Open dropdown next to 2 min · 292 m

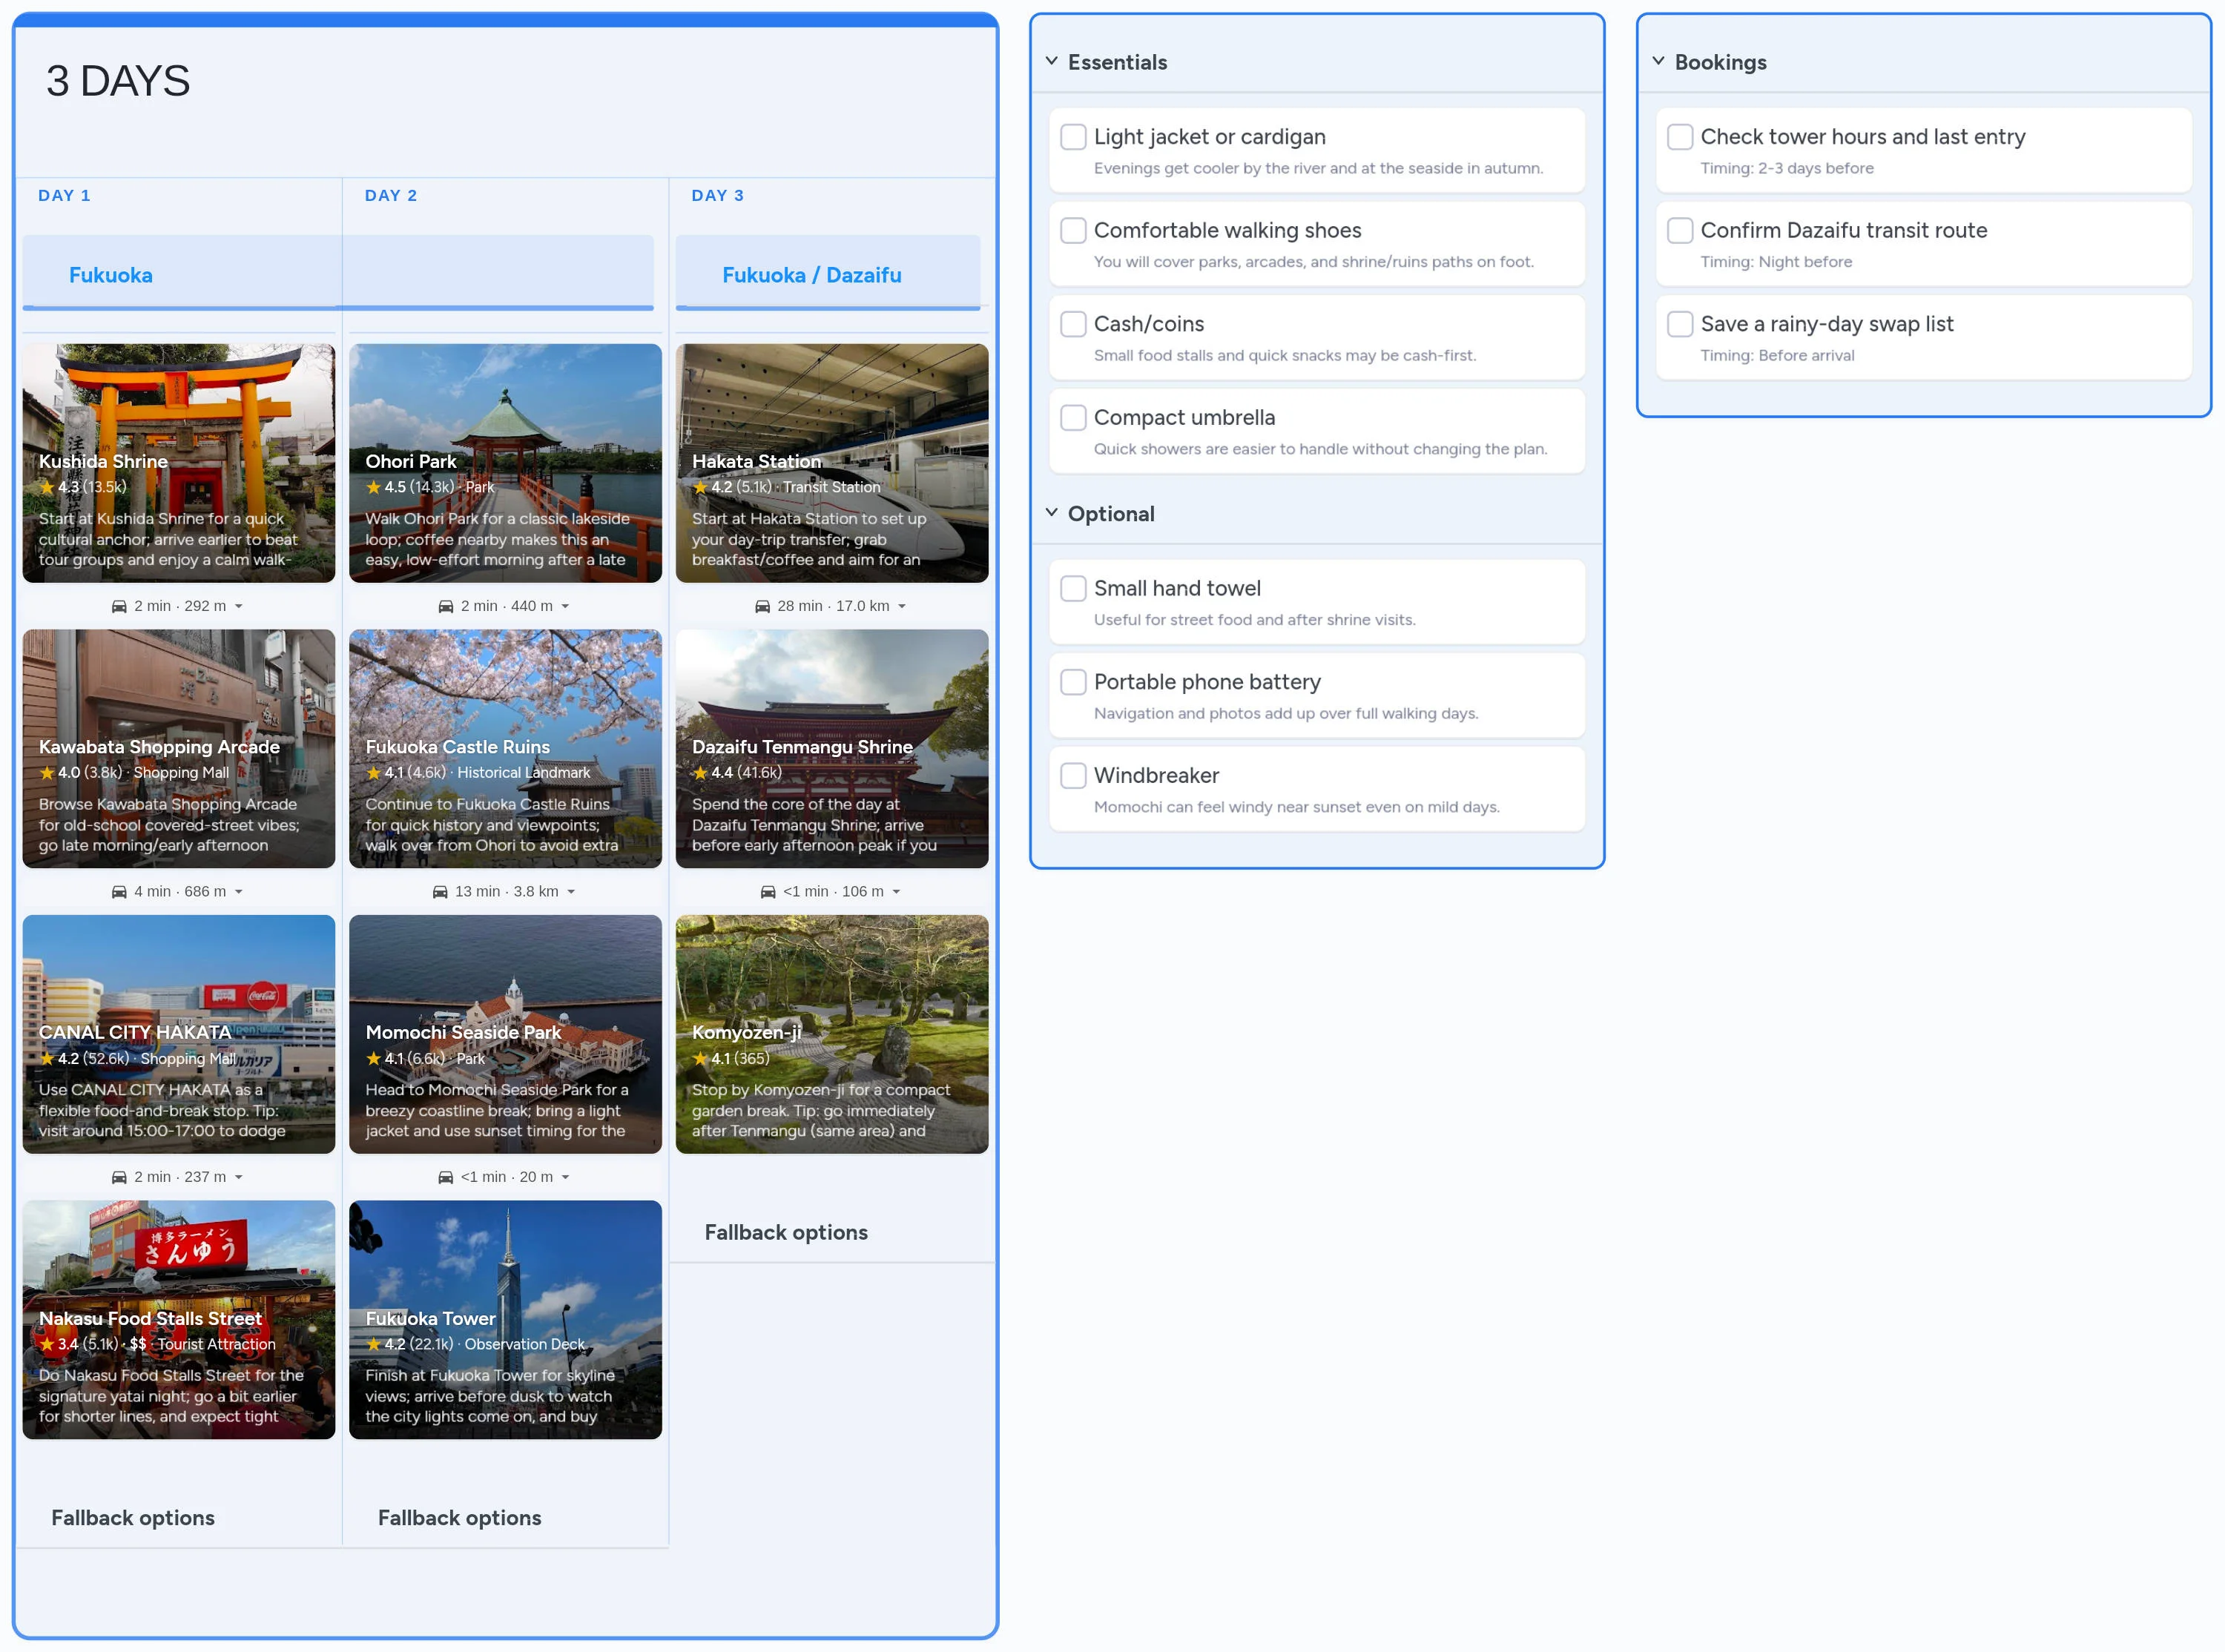[239, 607]
